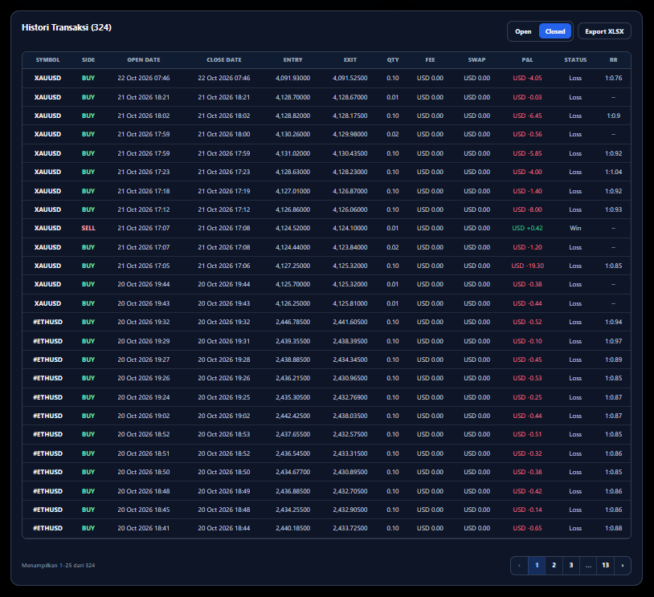The height and width of the screenshot is (597, 654).
Task: Click exit price 2,432.76900
Action: tap(350, 397)
